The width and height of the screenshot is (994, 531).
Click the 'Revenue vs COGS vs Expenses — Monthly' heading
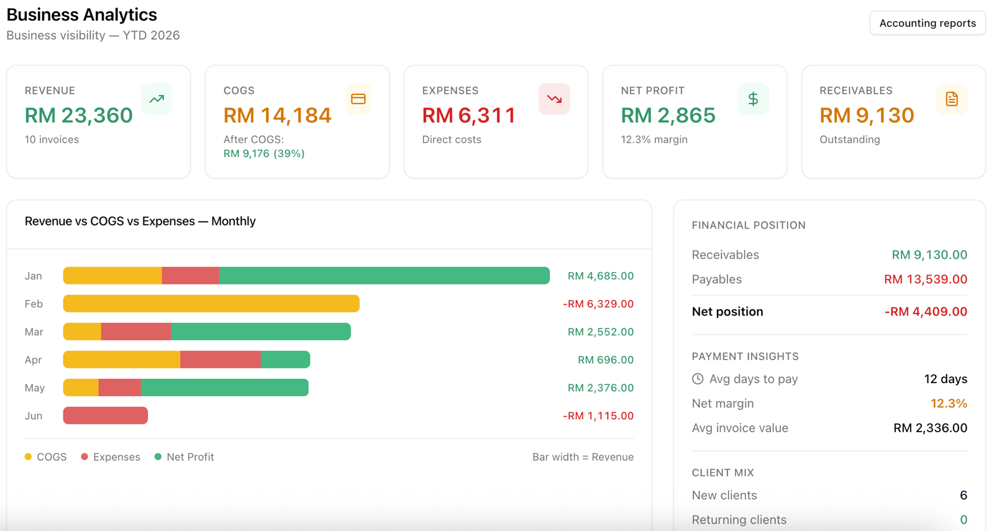point(140,221)
